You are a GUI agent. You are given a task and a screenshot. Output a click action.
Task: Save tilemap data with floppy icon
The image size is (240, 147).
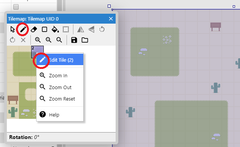tap(74, 40)
